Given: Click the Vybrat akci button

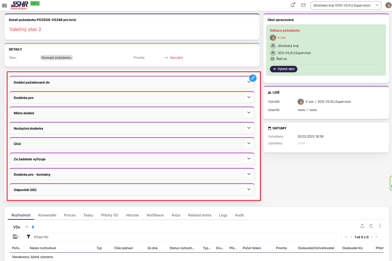Looking at the screenshot, I should click(x=284, y=69).
